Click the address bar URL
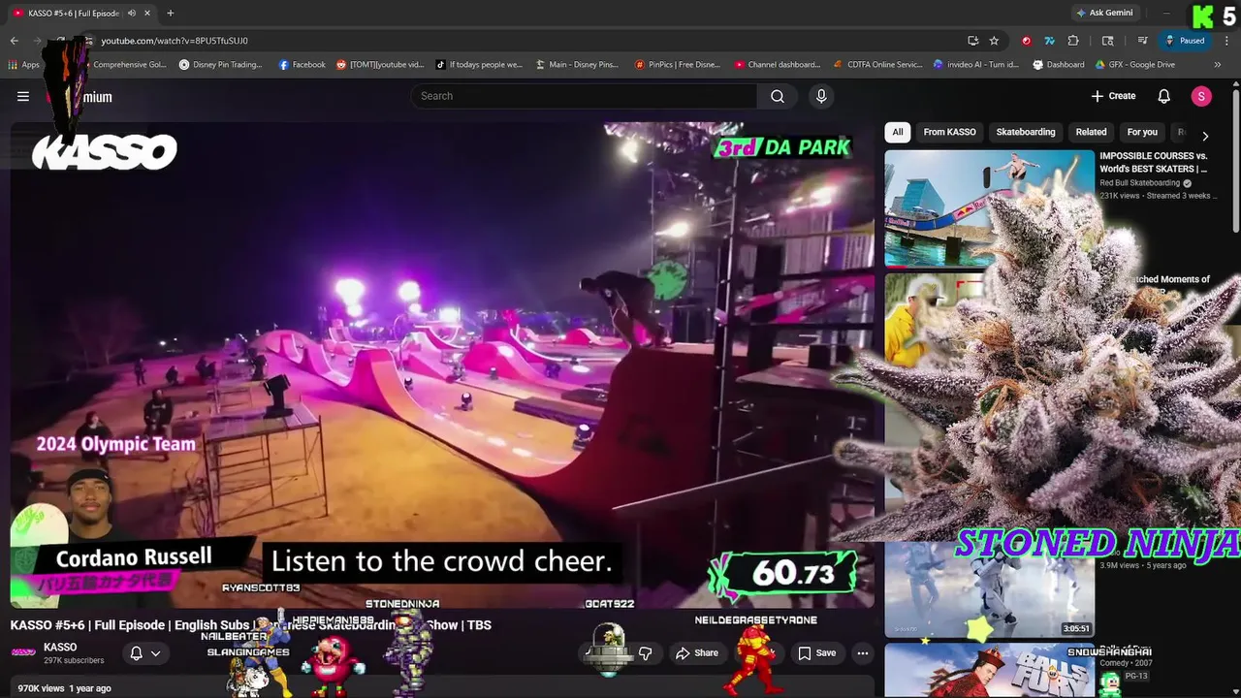This screenshot has height=698, width=1241. click(175, 41)
